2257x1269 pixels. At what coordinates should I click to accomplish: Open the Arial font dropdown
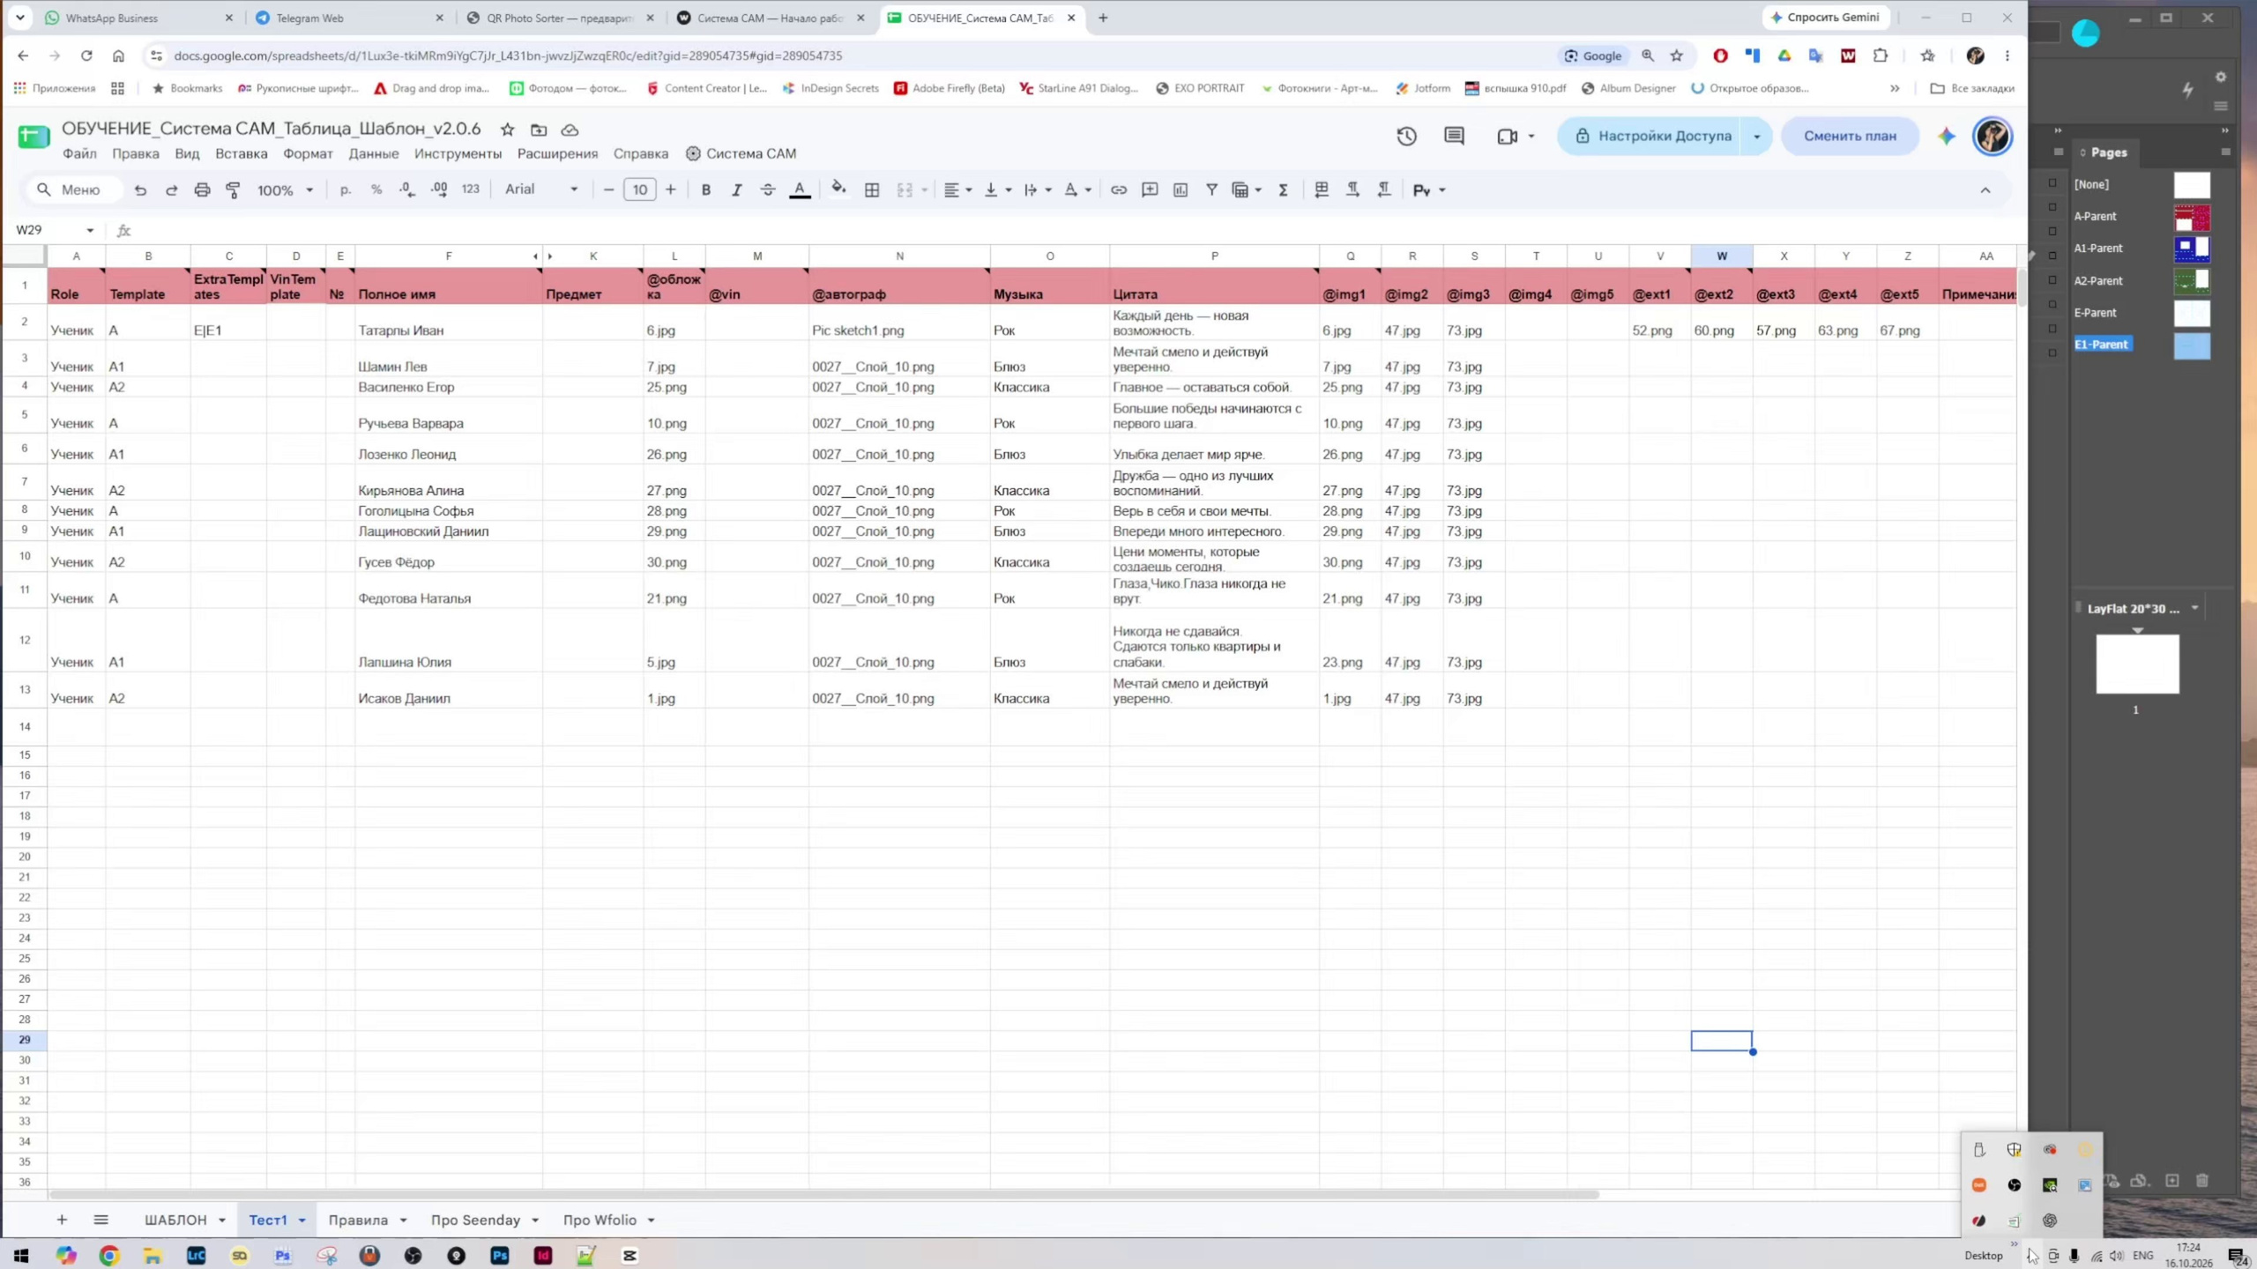[541, 189]
